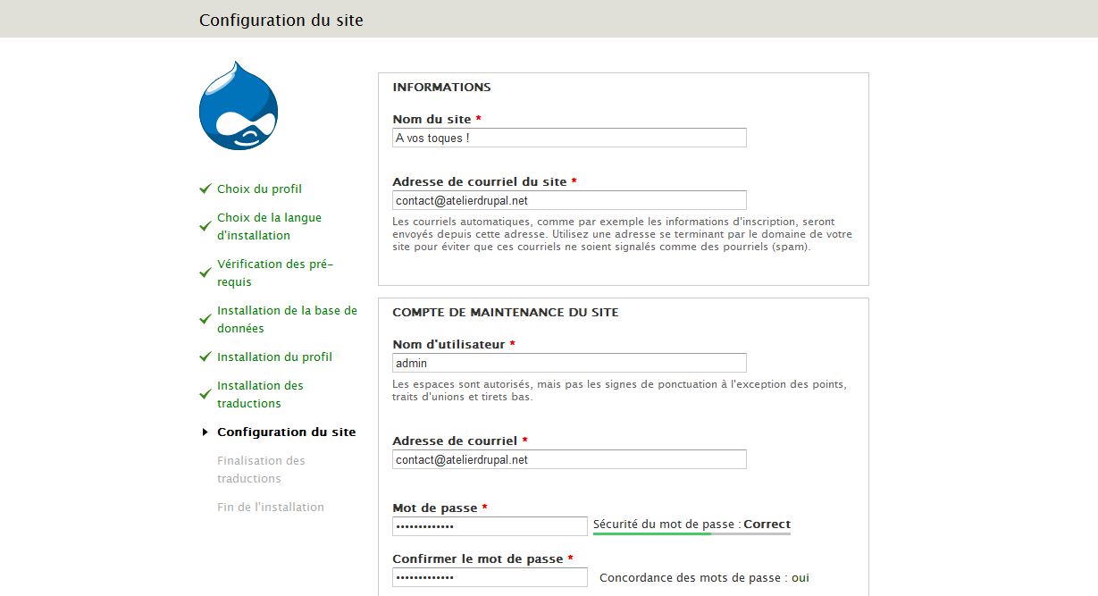Click into the Mot de passe field
Image resolution: width=1098 pixels, height=596 pixels.
(490, 526)
